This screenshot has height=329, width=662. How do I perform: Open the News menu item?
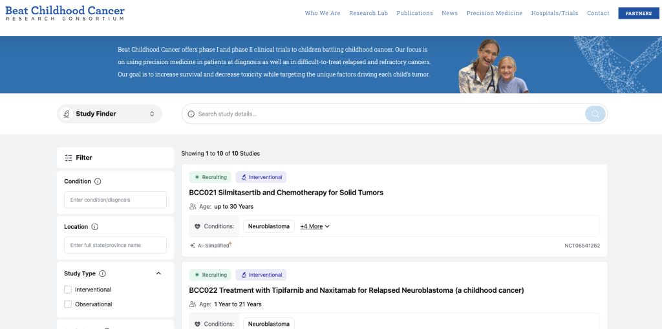(450, 13)
